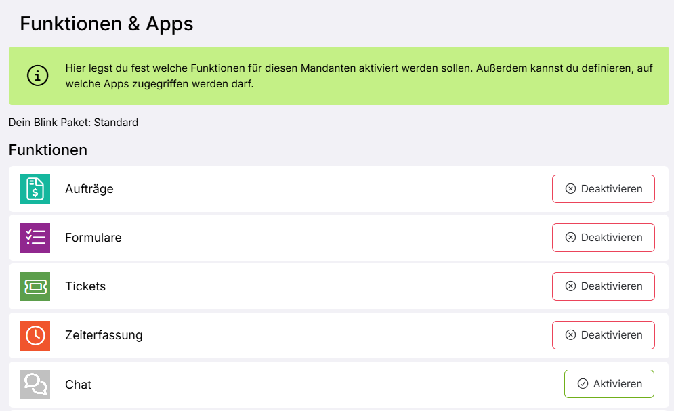
Task: Click the gray Chat bubbles icon
Action: [x=35, y=384]
